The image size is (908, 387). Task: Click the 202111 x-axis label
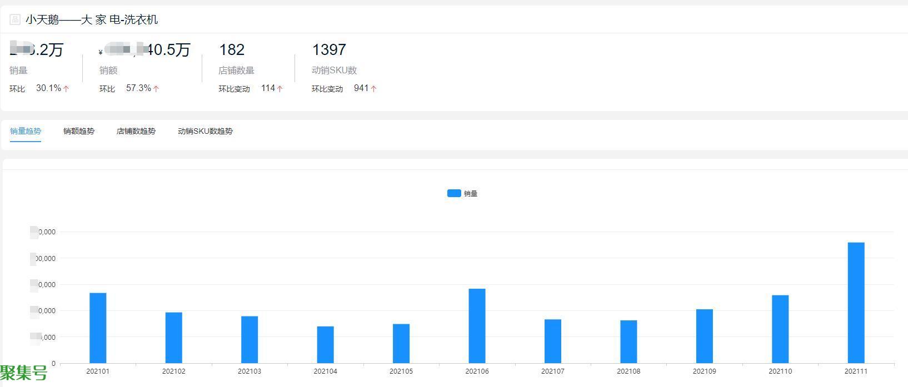pyautogui.click(x=856, y=371)
